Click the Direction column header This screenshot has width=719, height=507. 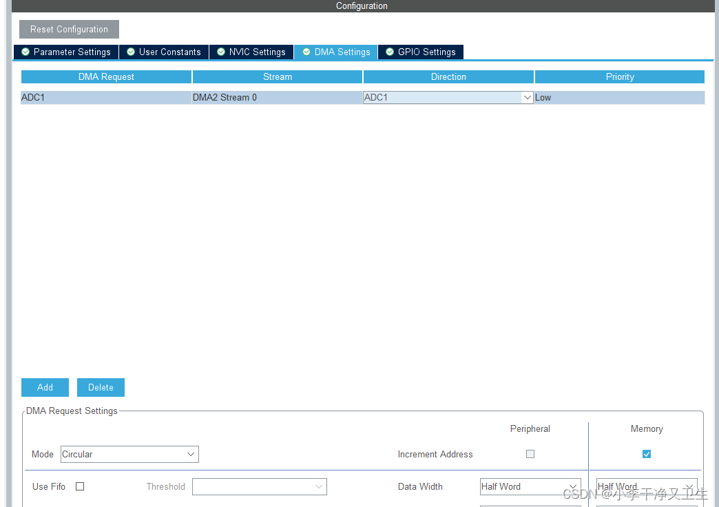point(448,76)
